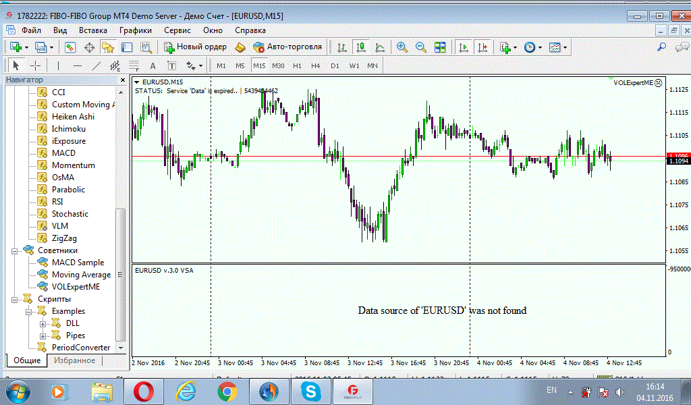The height and width of the screenshot is (405, 691).
Task: Toggle chart shift
Action: 482,47
